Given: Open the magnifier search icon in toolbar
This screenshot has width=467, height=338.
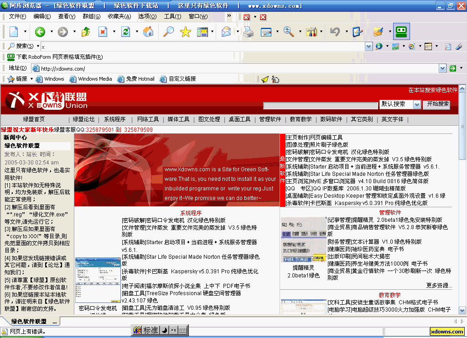Looking at the screenshot, I should coord(169,31).
